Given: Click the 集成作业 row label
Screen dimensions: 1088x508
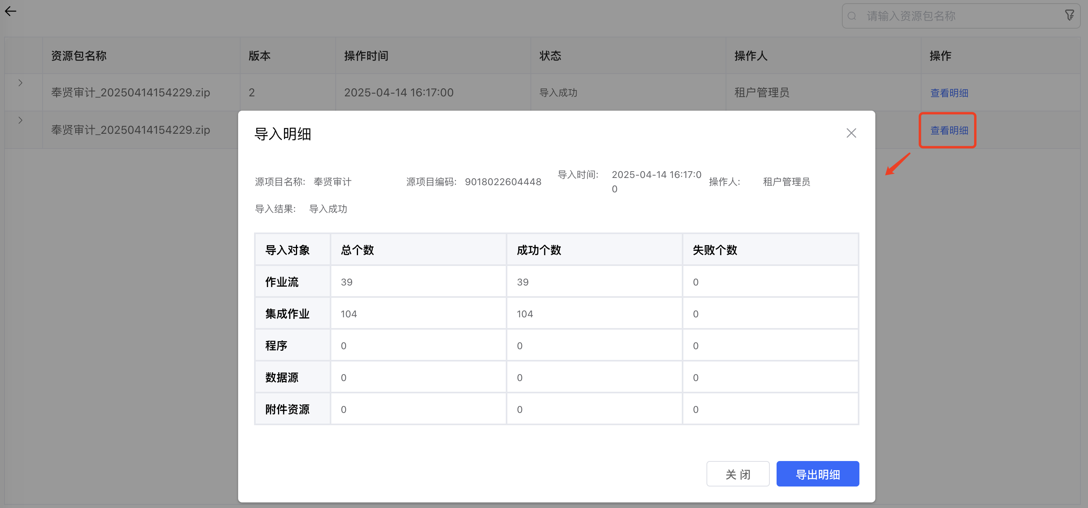Looking at the screenshot, I should 287,314.
